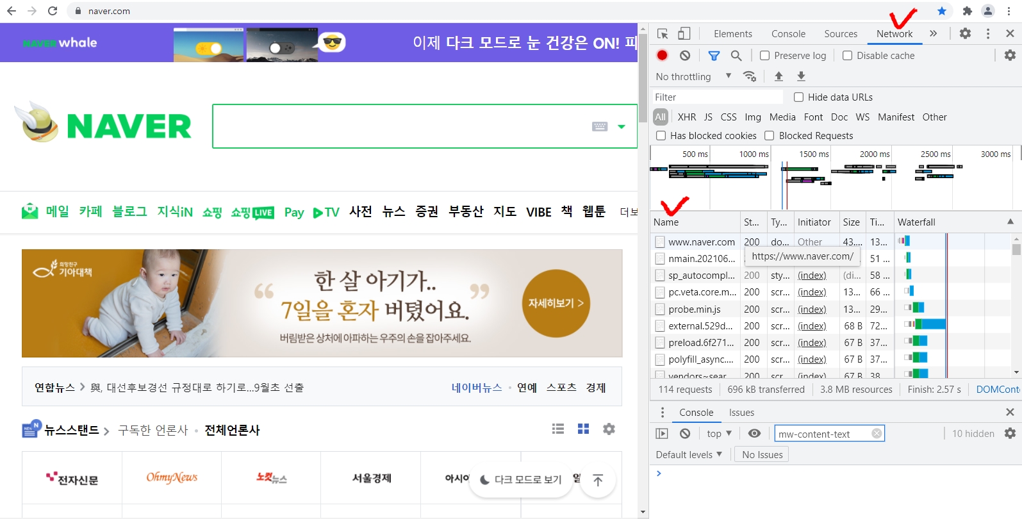
Task: Click the Naver on-screen keyboard icon
Action: pyautogui.click(x=600, y=127)
